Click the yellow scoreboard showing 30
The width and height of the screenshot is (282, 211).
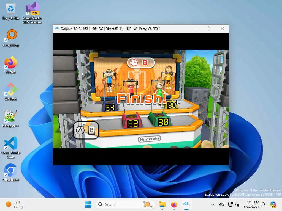point(172,105)
